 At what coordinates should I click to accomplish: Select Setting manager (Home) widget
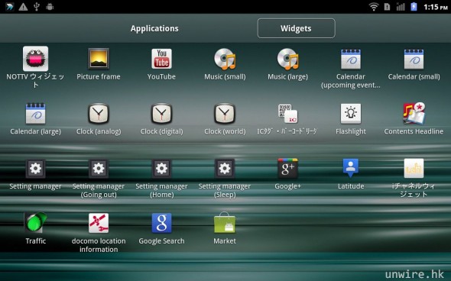(161, 168)
